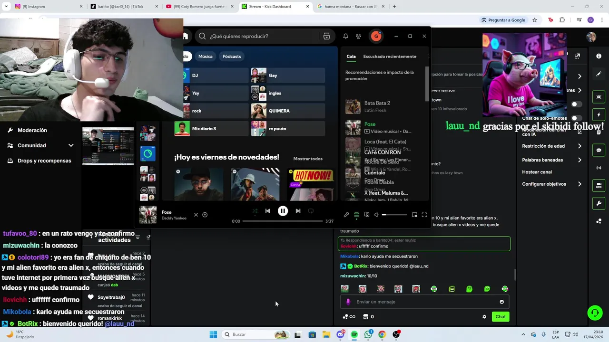This screenshot has height=342, width=609.
Task: Toggle the Spotify queue icon
Action: pyautogui.click(x=356, y=215)
